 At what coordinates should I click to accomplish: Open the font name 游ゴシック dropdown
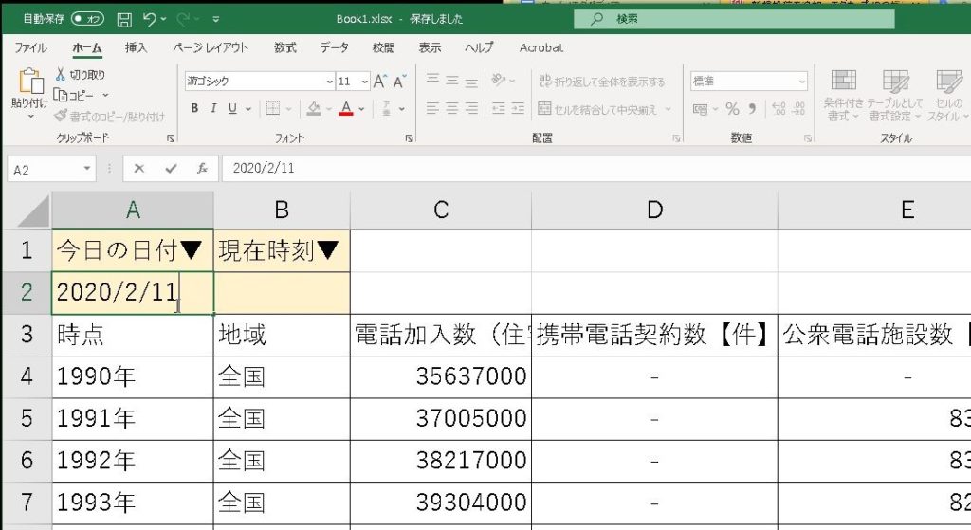pos(329,82)
